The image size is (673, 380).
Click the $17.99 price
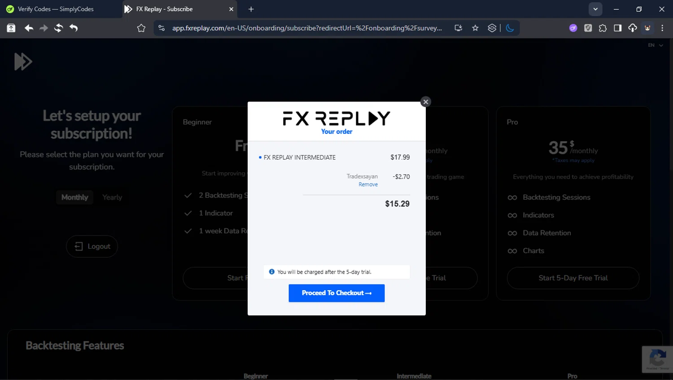(x=400, y=157)
